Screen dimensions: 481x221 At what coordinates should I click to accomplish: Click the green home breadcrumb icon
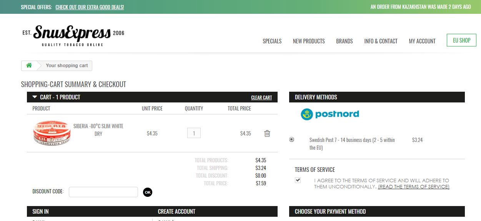click(29, 66)
